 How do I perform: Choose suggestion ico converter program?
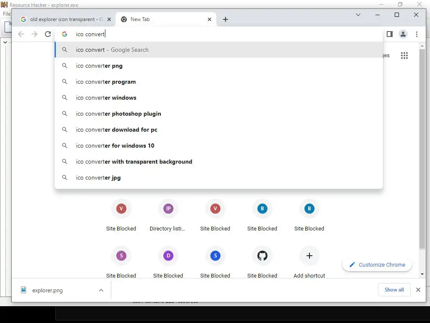click(x=219, y=82)
